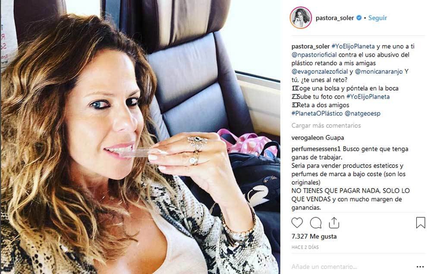Save the post with the bookmark icon
The height and width of the screenshot is (274, 427).
(420, 223)
